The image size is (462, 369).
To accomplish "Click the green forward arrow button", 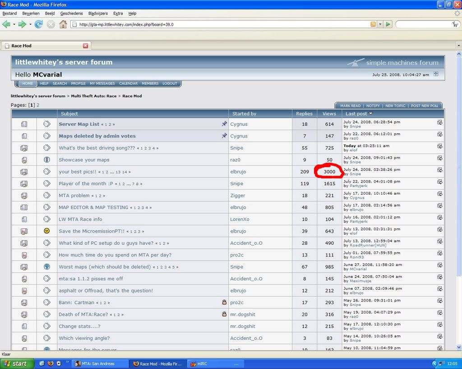I will tap(22, 24).
